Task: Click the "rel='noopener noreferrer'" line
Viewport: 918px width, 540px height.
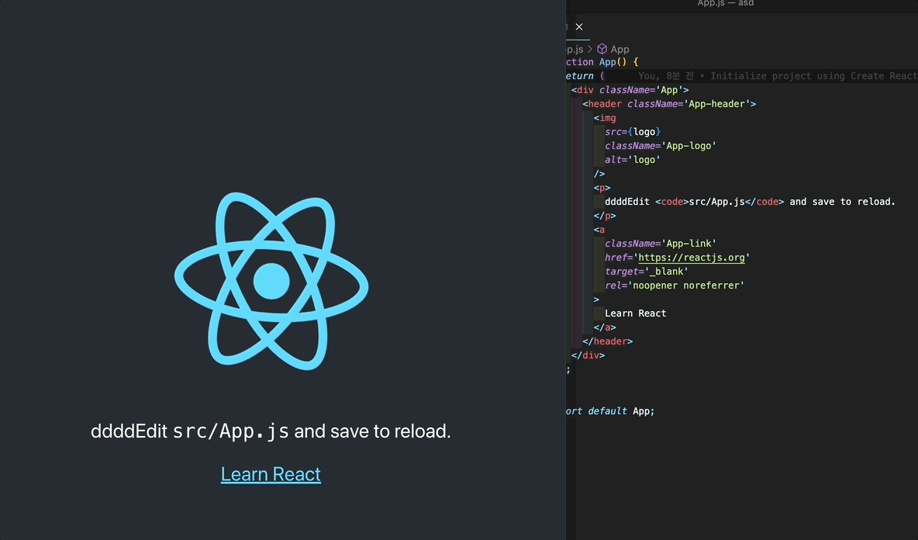Action: click(x=675, y=286)
